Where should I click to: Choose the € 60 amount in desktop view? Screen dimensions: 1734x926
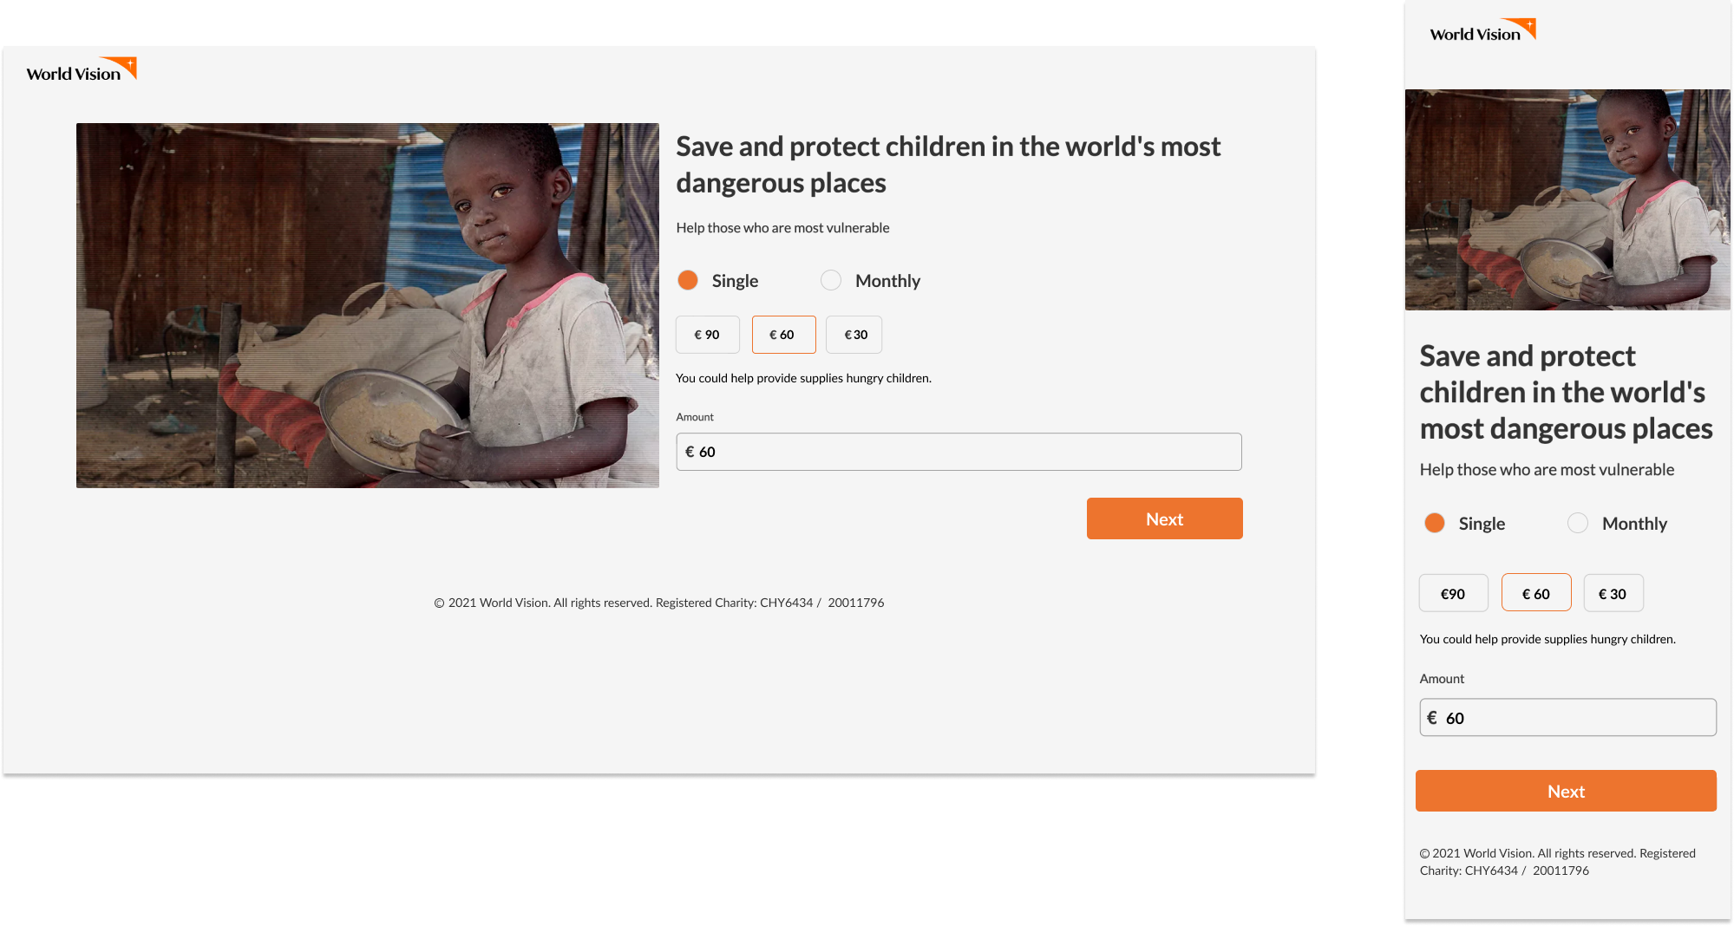(783, 335)
